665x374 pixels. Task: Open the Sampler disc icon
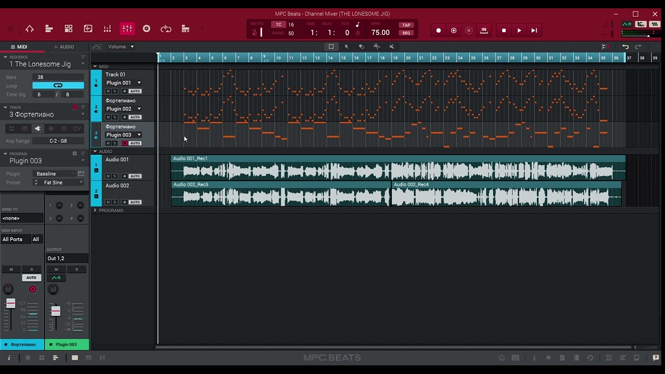[147, 29]
